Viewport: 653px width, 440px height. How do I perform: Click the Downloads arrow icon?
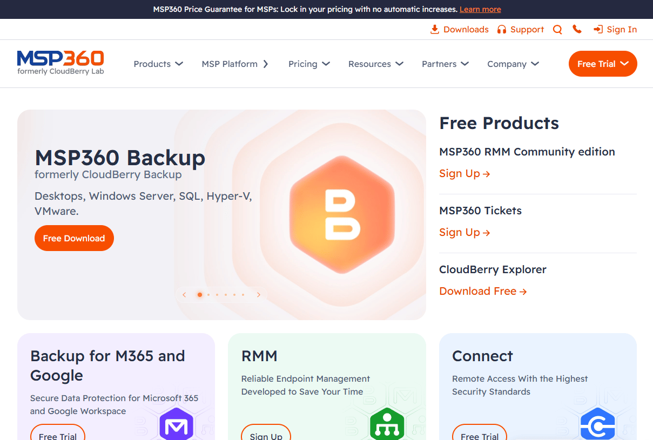coord(434,30)
